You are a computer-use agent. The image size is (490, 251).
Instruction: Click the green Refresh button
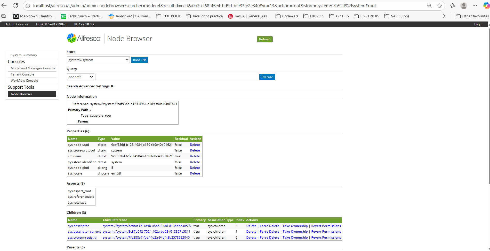click(265, 39)
